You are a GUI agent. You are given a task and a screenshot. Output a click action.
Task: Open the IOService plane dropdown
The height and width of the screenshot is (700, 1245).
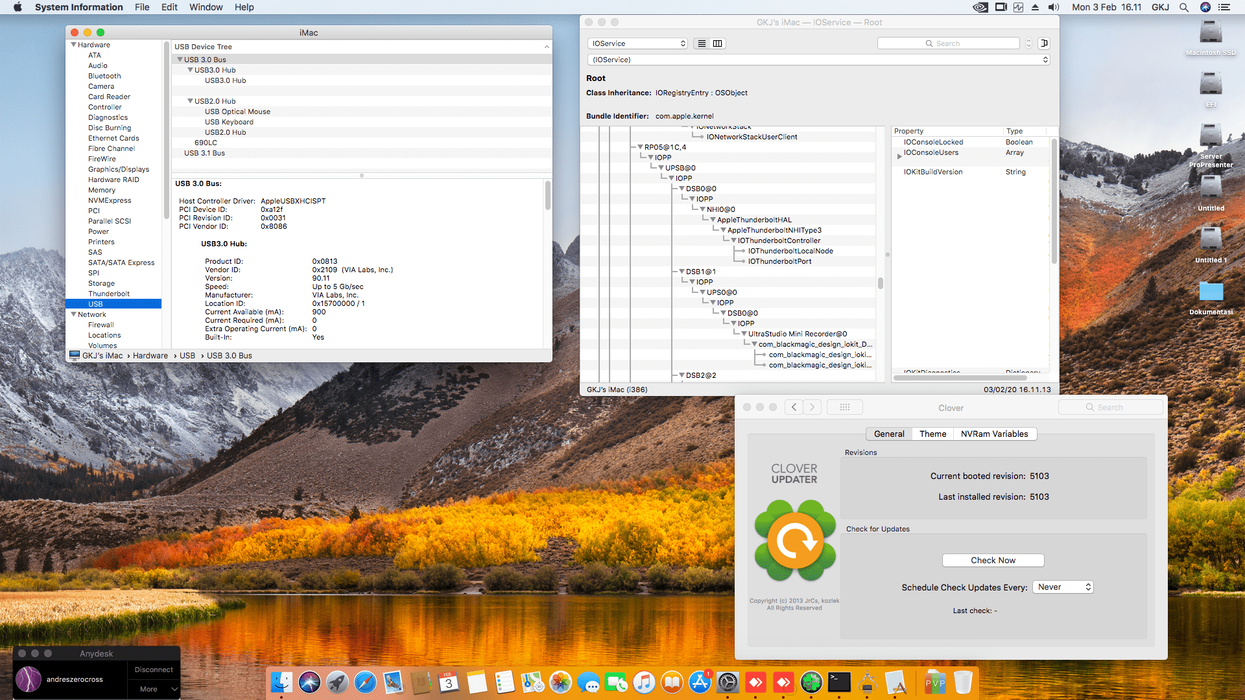click(638, 43)
